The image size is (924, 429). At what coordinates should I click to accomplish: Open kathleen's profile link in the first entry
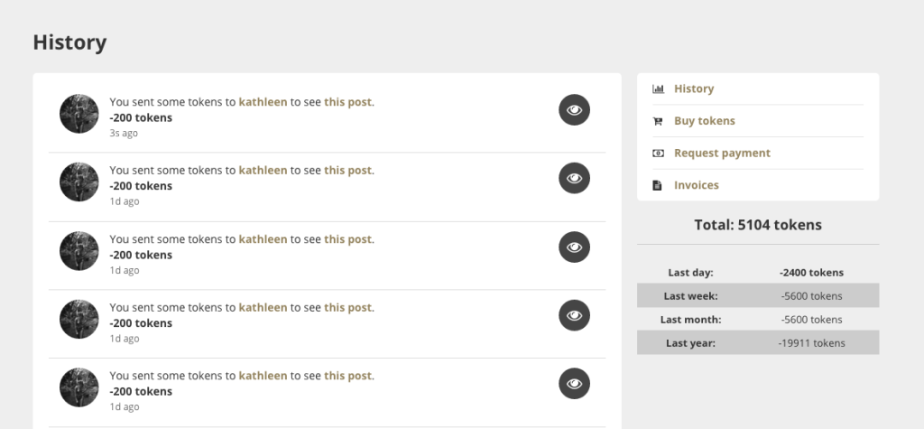coord(263,101)
